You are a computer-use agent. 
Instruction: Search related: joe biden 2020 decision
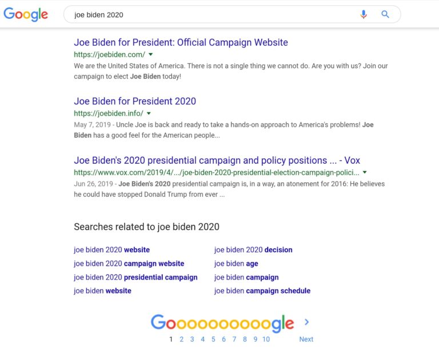253,250
